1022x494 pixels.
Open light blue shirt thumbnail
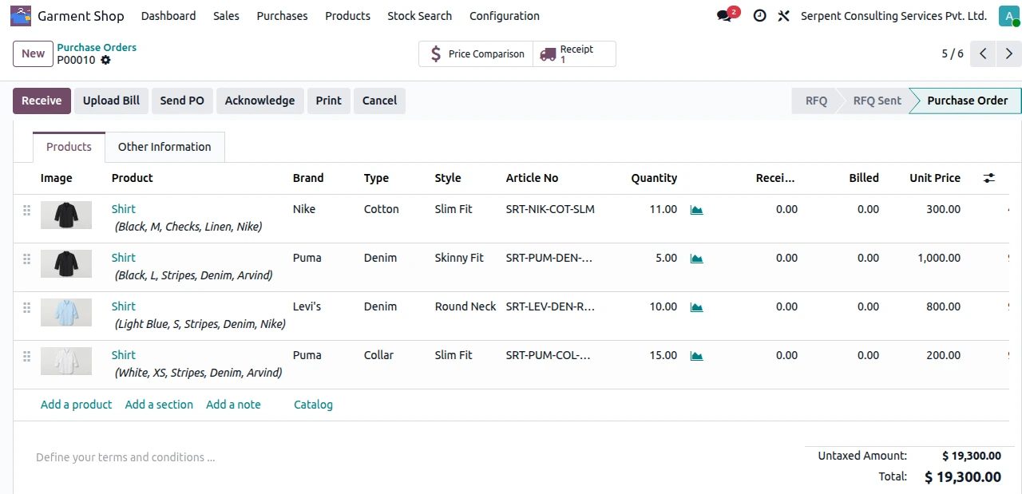point(66,312)
